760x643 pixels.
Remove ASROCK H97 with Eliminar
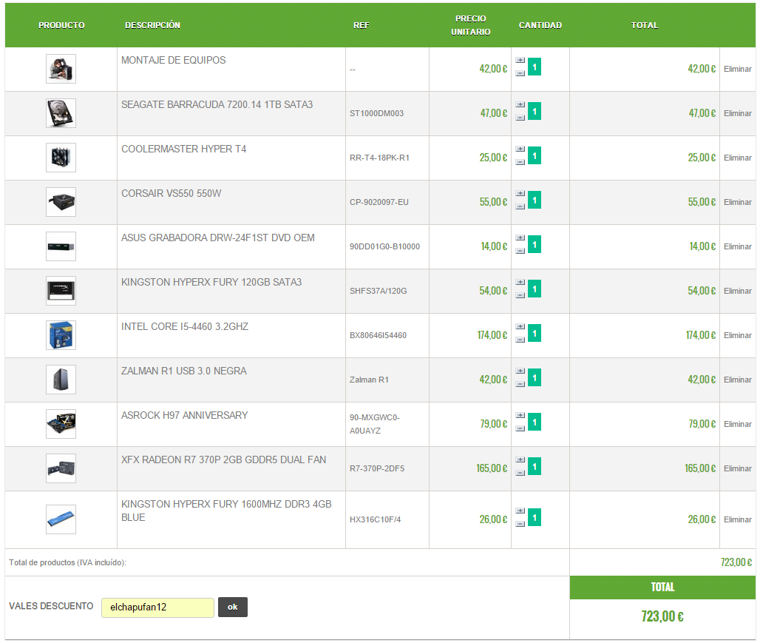(737, 424)
